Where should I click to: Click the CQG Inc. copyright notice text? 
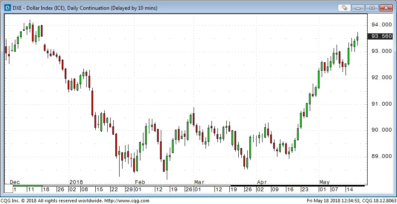click(x=51, y=201)
